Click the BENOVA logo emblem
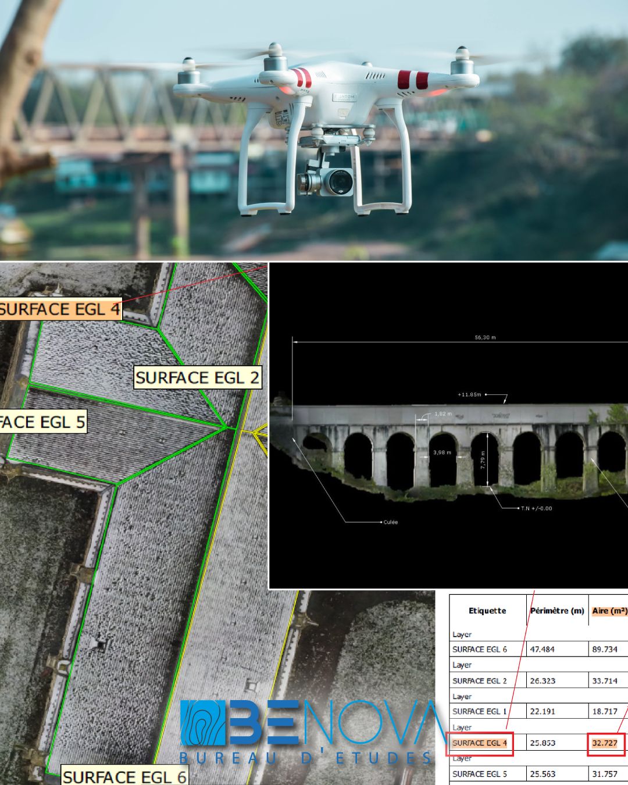This screenshot has height=785, width=628. (203, 722)
